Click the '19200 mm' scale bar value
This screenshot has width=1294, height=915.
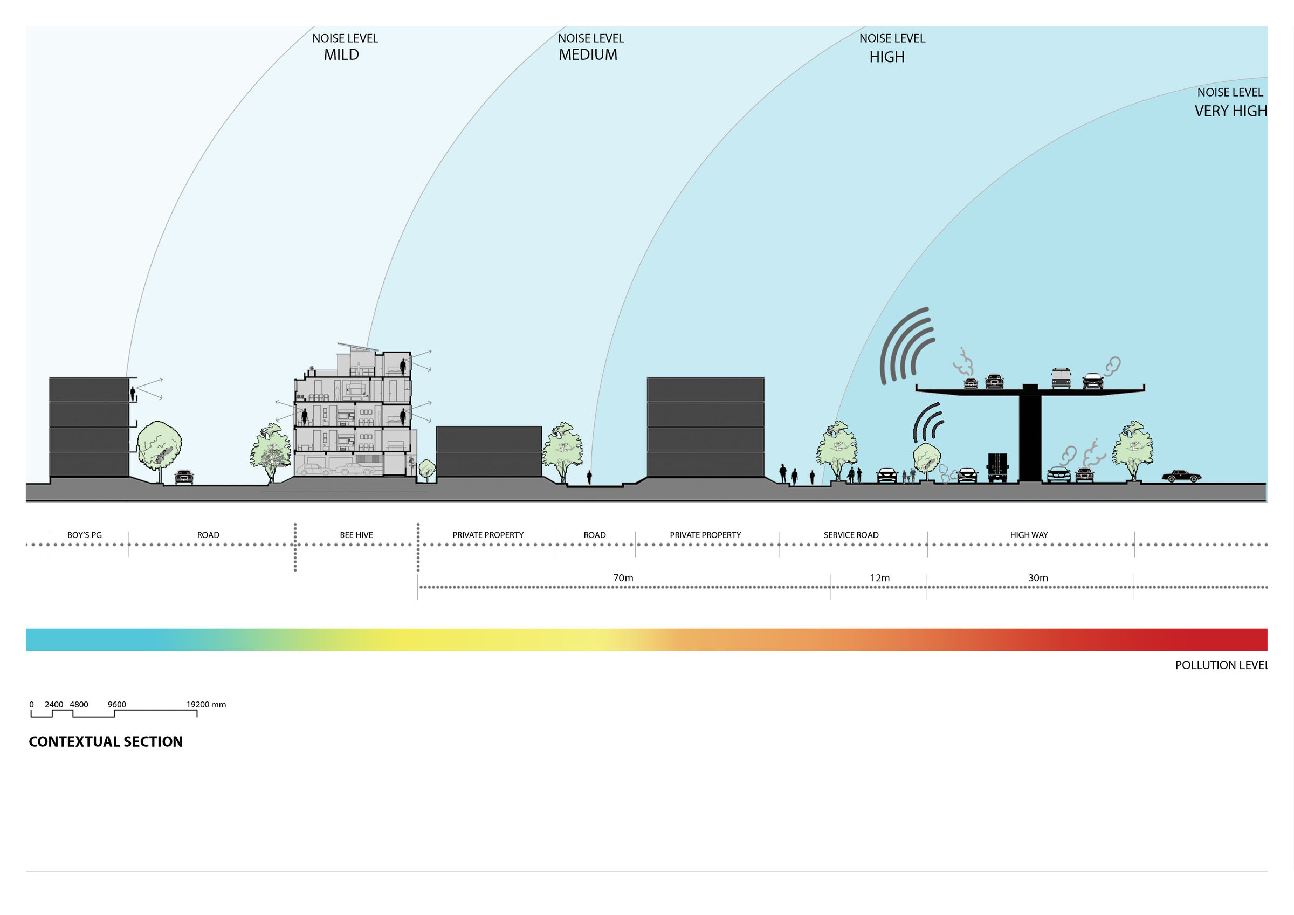207,705
